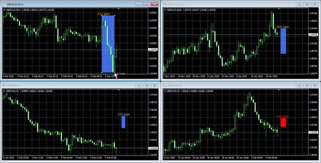Select the blue 500 pips rectangle
The height and width of the screenshot is (163, 321).
pos(283,41)
